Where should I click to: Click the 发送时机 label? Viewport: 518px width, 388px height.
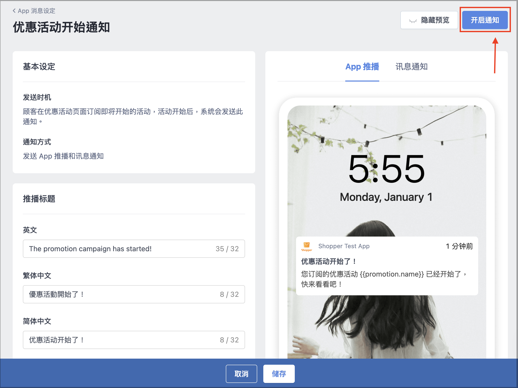coord(37,97)
